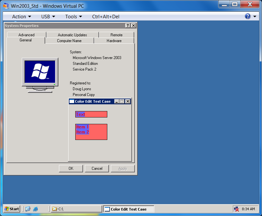Open the Tools dropdown menu
Image resolution: width=262 pixels, height=216 pixels.
click(74, 17)
